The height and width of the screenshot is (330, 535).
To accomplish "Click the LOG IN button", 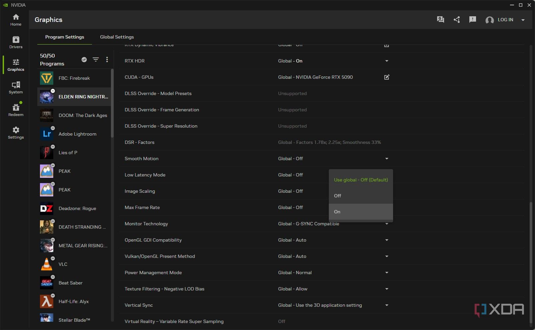I will (x=505, y=20).
